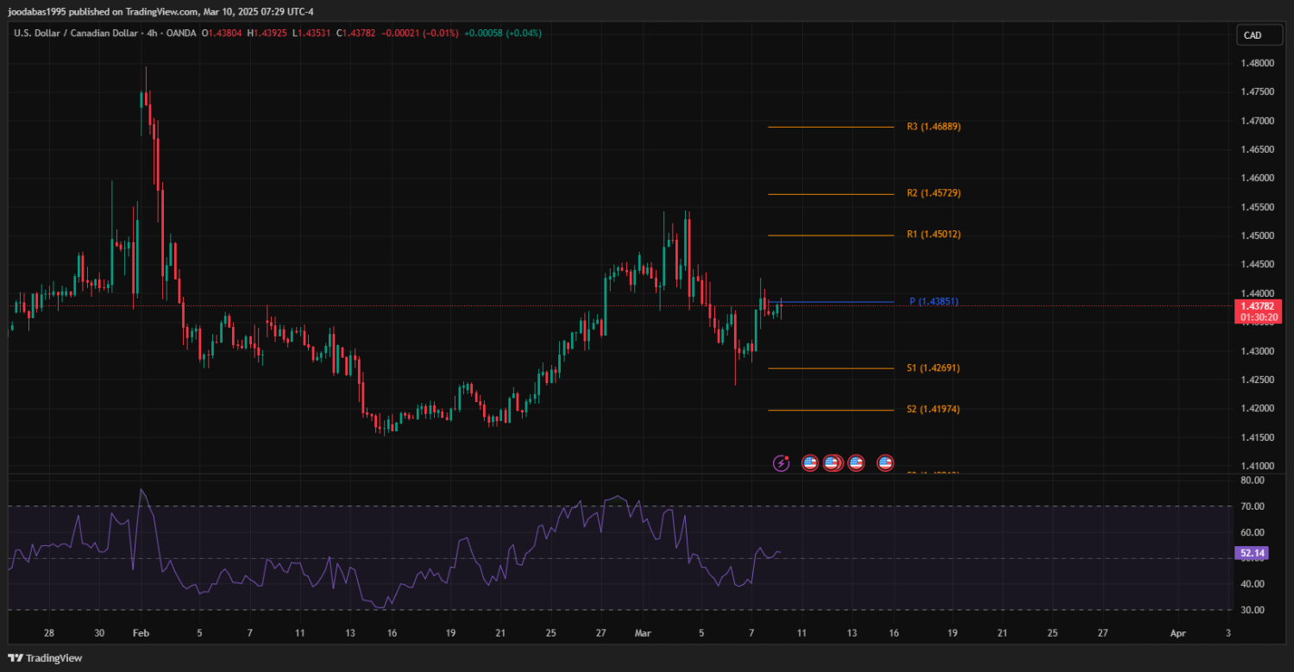
Task: Click the Feb label on the time axis
Action: tap(141, 633)
